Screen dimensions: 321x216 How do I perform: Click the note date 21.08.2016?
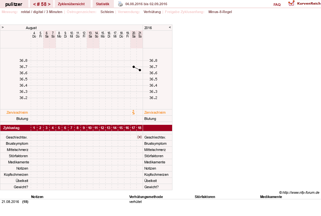pyautogui.click(x=10, y=202)
